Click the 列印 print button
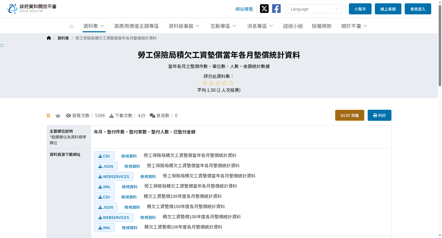Image resolution: width=442 pixels, height=238 pixels. [380, 115]
